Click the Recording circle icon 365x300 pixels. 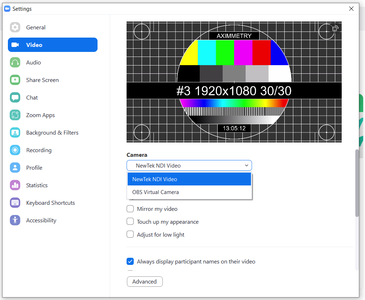tap(15, 150)
